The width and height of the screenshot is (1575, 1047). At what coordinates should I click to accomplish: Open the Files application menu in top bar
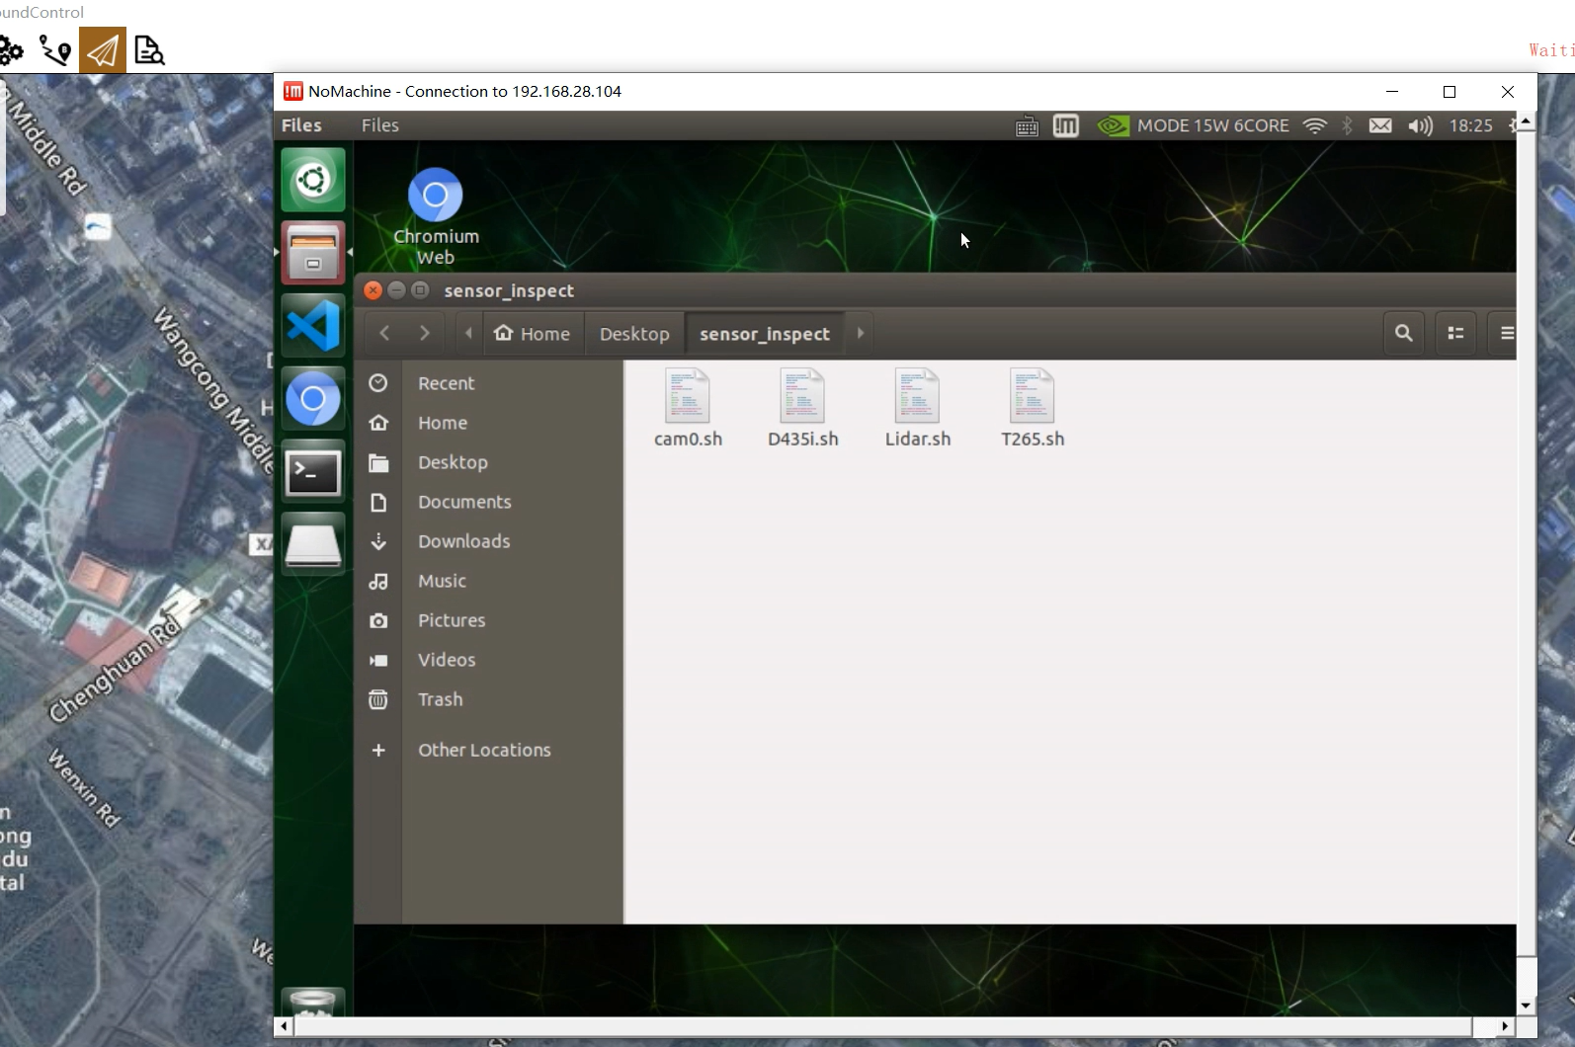coord(301,125)
